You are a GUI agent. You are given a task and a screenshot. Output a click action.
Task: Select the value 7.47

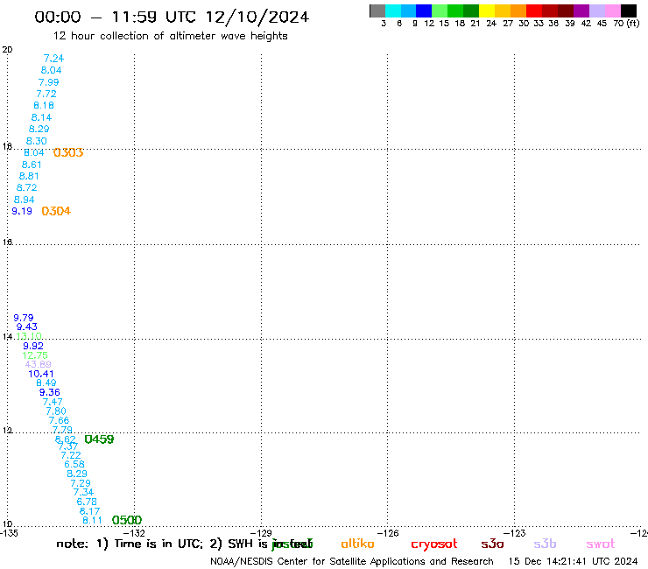click(x=53, y=402)
